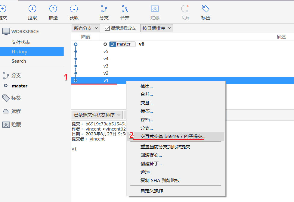
Task: Click the Tag (标签) toolbar icon
Action: 206,9
